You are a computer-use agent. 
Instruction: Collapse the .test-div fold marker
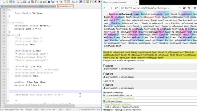8,23
